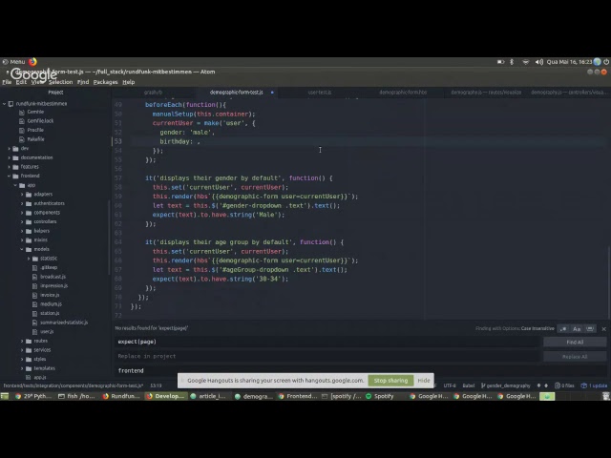The image size is (611, 458).
Task: Open the Procfile file
Action: coord(35,130)
